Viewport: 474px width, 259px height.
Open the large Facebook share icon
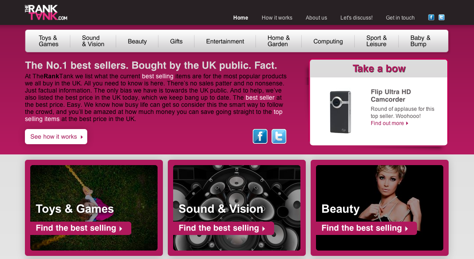click(x=260, y=136)
